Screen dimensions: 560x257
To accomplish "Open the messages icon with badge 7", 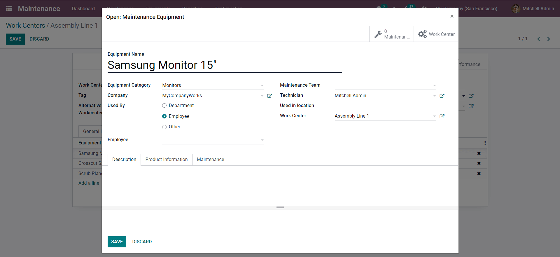I will coord(381,8).
